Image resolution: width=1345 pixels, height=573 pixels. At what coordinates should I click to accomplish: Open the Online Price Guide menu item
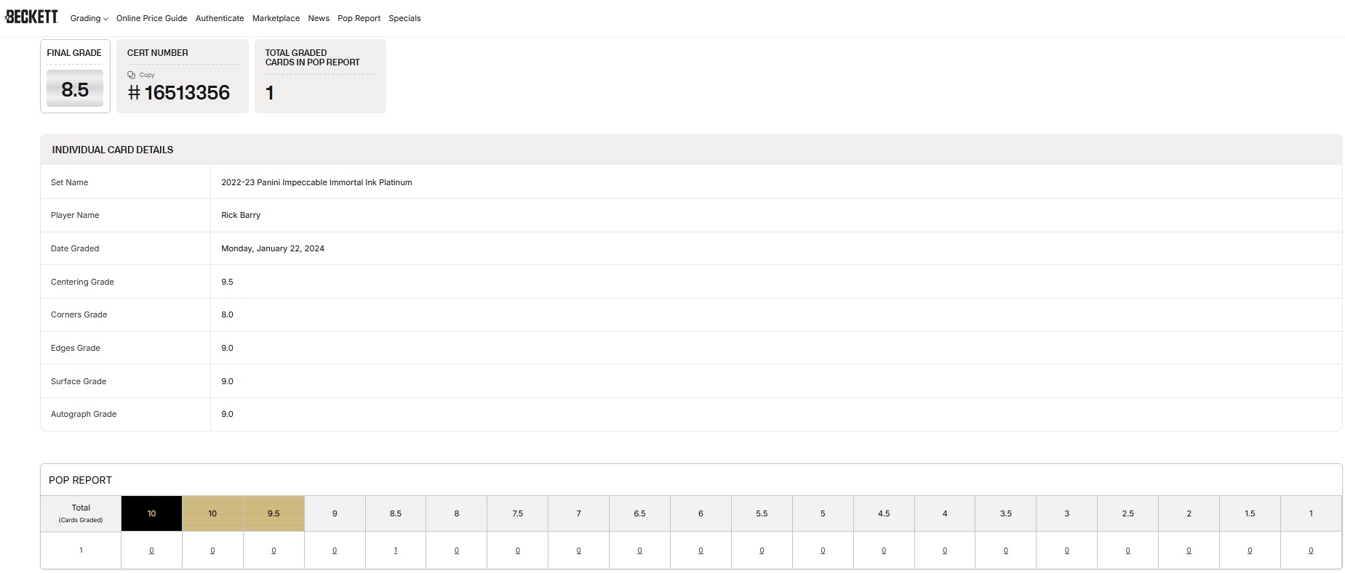tap(151, 18)
